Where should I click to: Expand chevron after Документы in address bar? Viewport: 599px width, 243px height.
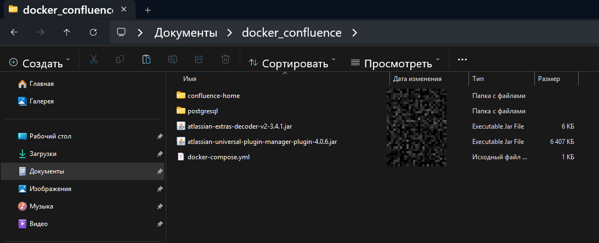[230, 33]
